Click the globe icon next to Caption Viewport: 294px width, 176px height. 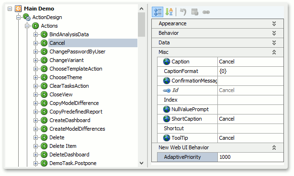coord(167,62)
